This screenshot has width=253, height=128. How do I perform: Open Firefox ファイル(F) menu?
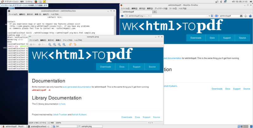click(125, 9)
